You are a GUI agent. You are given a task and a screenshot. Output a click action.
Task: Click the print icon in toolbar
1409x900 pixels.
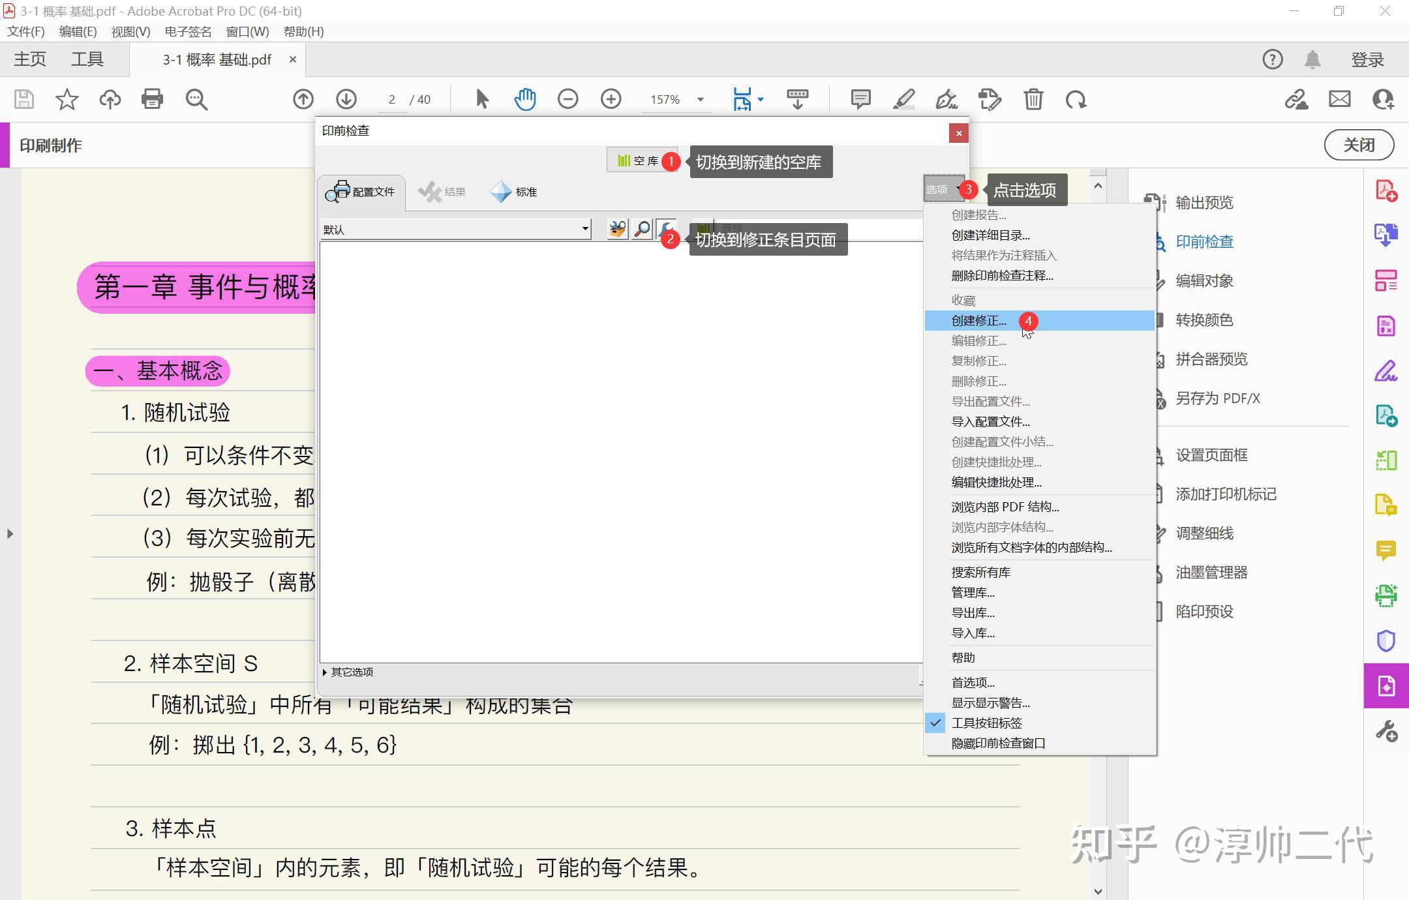click(152, 99)
